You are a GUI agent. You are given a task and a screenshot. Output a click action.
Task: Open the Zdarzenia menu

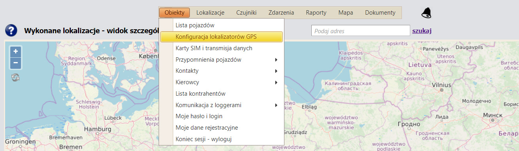281,13
